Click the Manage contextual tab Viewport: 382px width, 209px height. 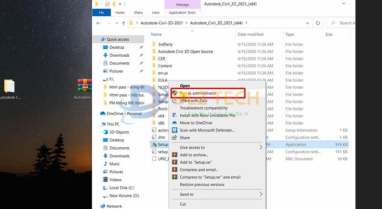tap(183, 5)
